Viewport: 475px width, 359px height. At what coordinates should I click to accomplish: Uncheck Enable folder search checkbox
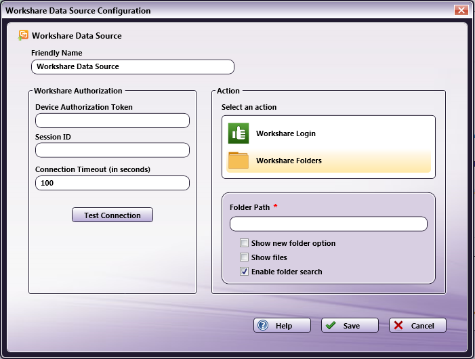245,272
